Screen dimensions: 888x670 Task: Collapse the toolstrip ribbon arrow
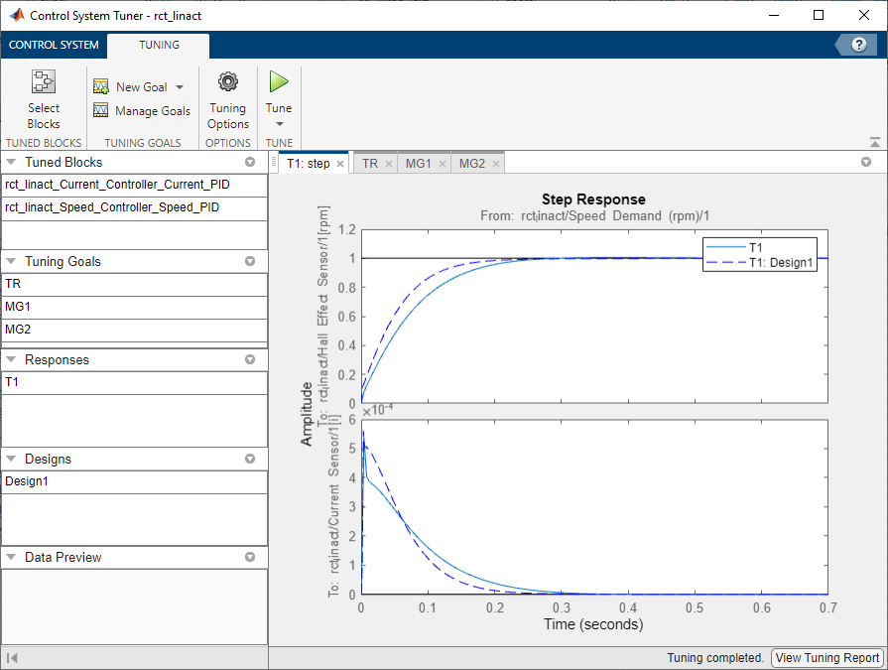[x=874, y=143]
